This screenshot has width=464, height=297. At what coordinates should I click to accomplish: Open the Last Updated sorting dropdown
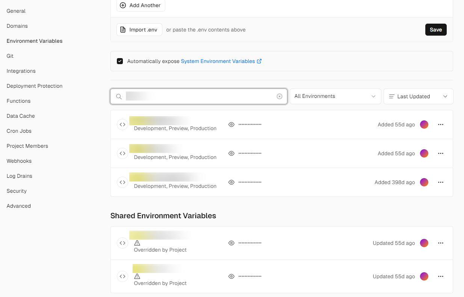point(418,96)
